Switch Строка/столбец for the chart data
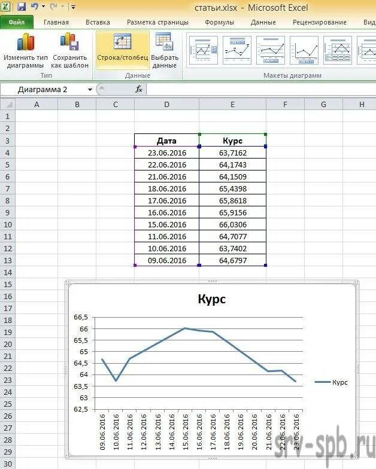376x469 pixels. tap(122, 50)
